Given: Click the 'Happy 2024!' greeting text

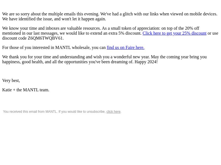Looking at the screenshot, I should tap(146, 62).
